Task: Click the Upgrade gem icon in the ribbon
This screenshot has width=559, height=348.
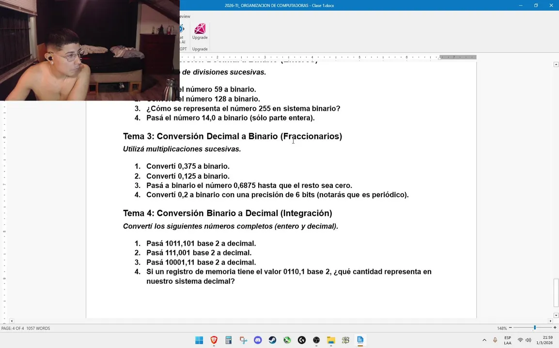Action: tap(200, 29)
